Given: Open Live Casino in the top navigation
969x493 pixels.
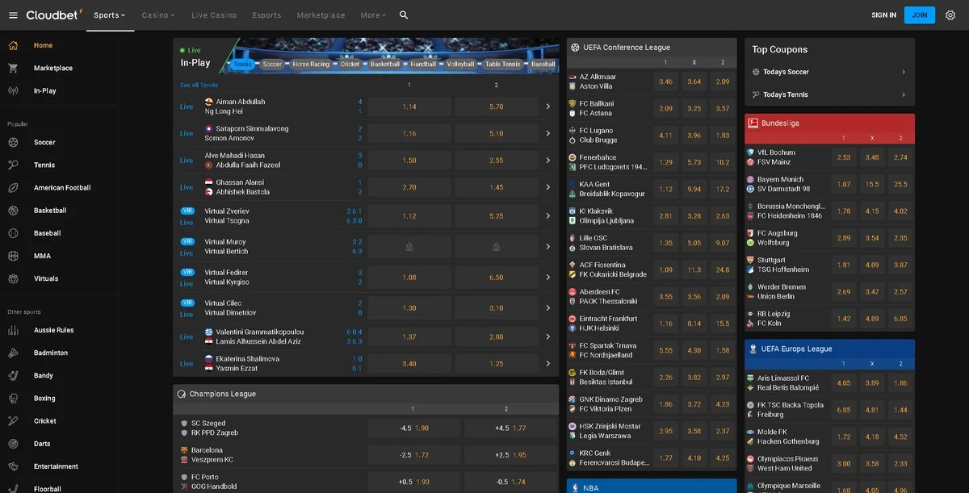Looking at the screenshot, I should click(214, 15).
